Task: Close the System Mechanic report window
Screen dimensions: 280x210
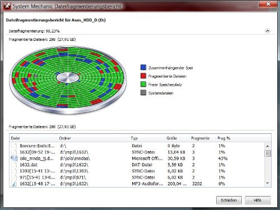Action: [x=268, y=4]
